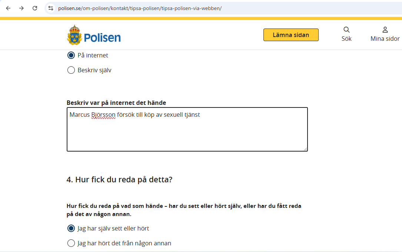Image resolution: width=402 pixels, height=252 pixels.
Task: Select the 'Beskriv själv' radio option
Action: tap(71, 70)
